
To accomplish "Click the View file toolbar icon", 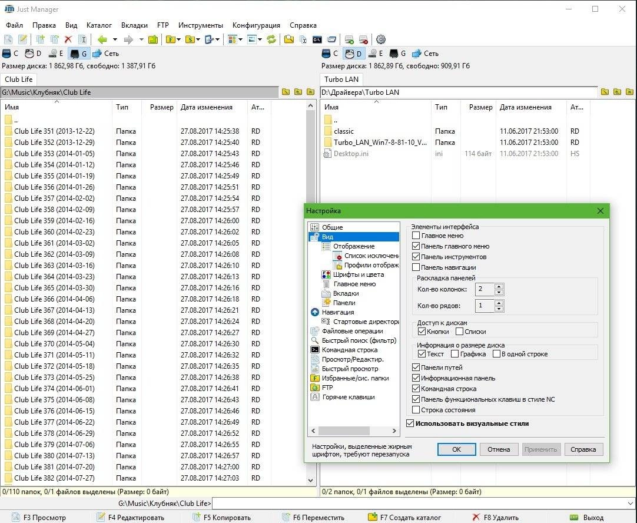I will pos(8,39).
